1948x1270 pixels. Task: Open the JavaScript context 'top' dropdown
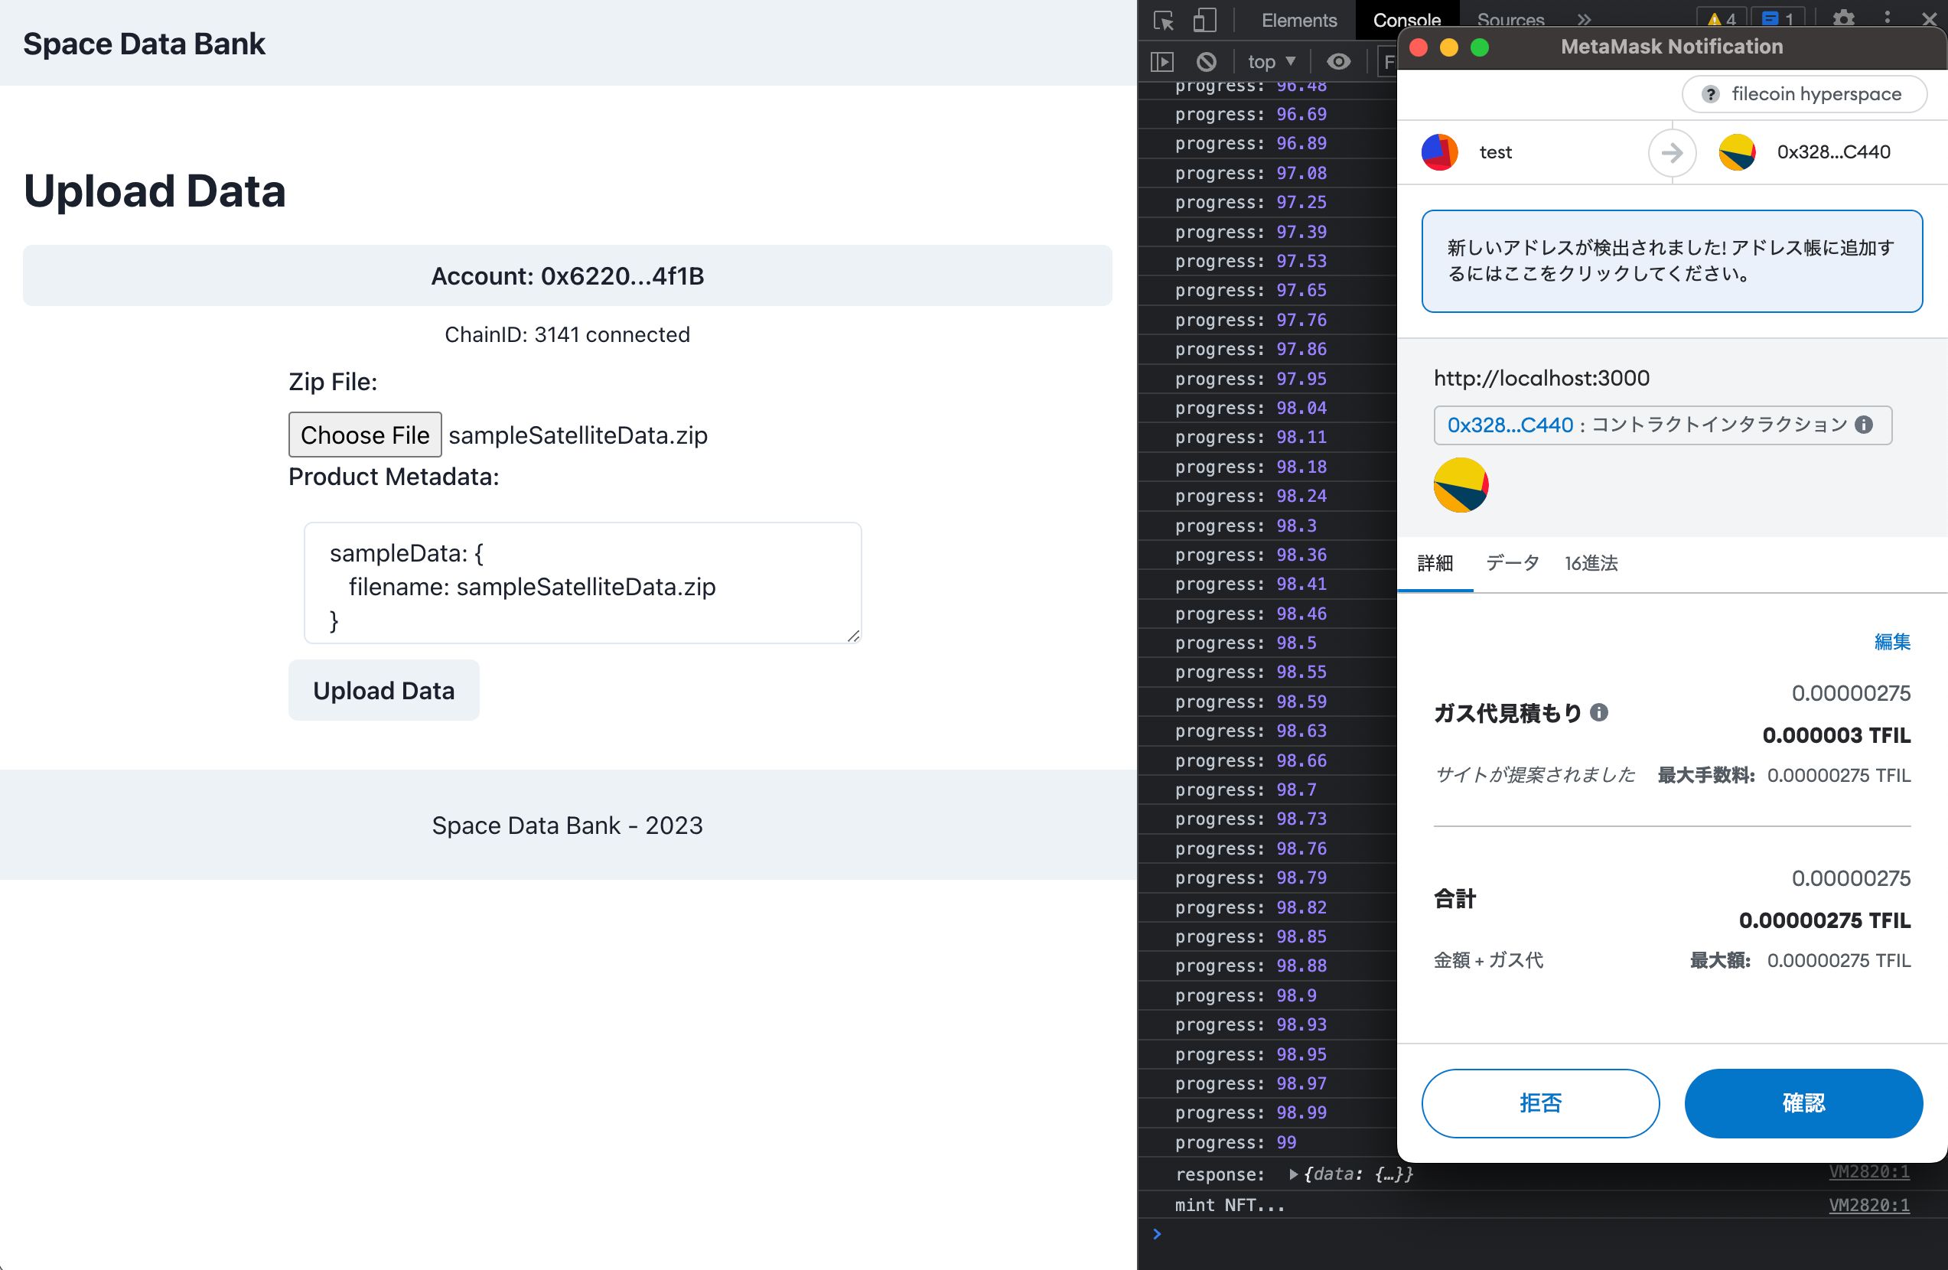click(x=1271, y=61)
